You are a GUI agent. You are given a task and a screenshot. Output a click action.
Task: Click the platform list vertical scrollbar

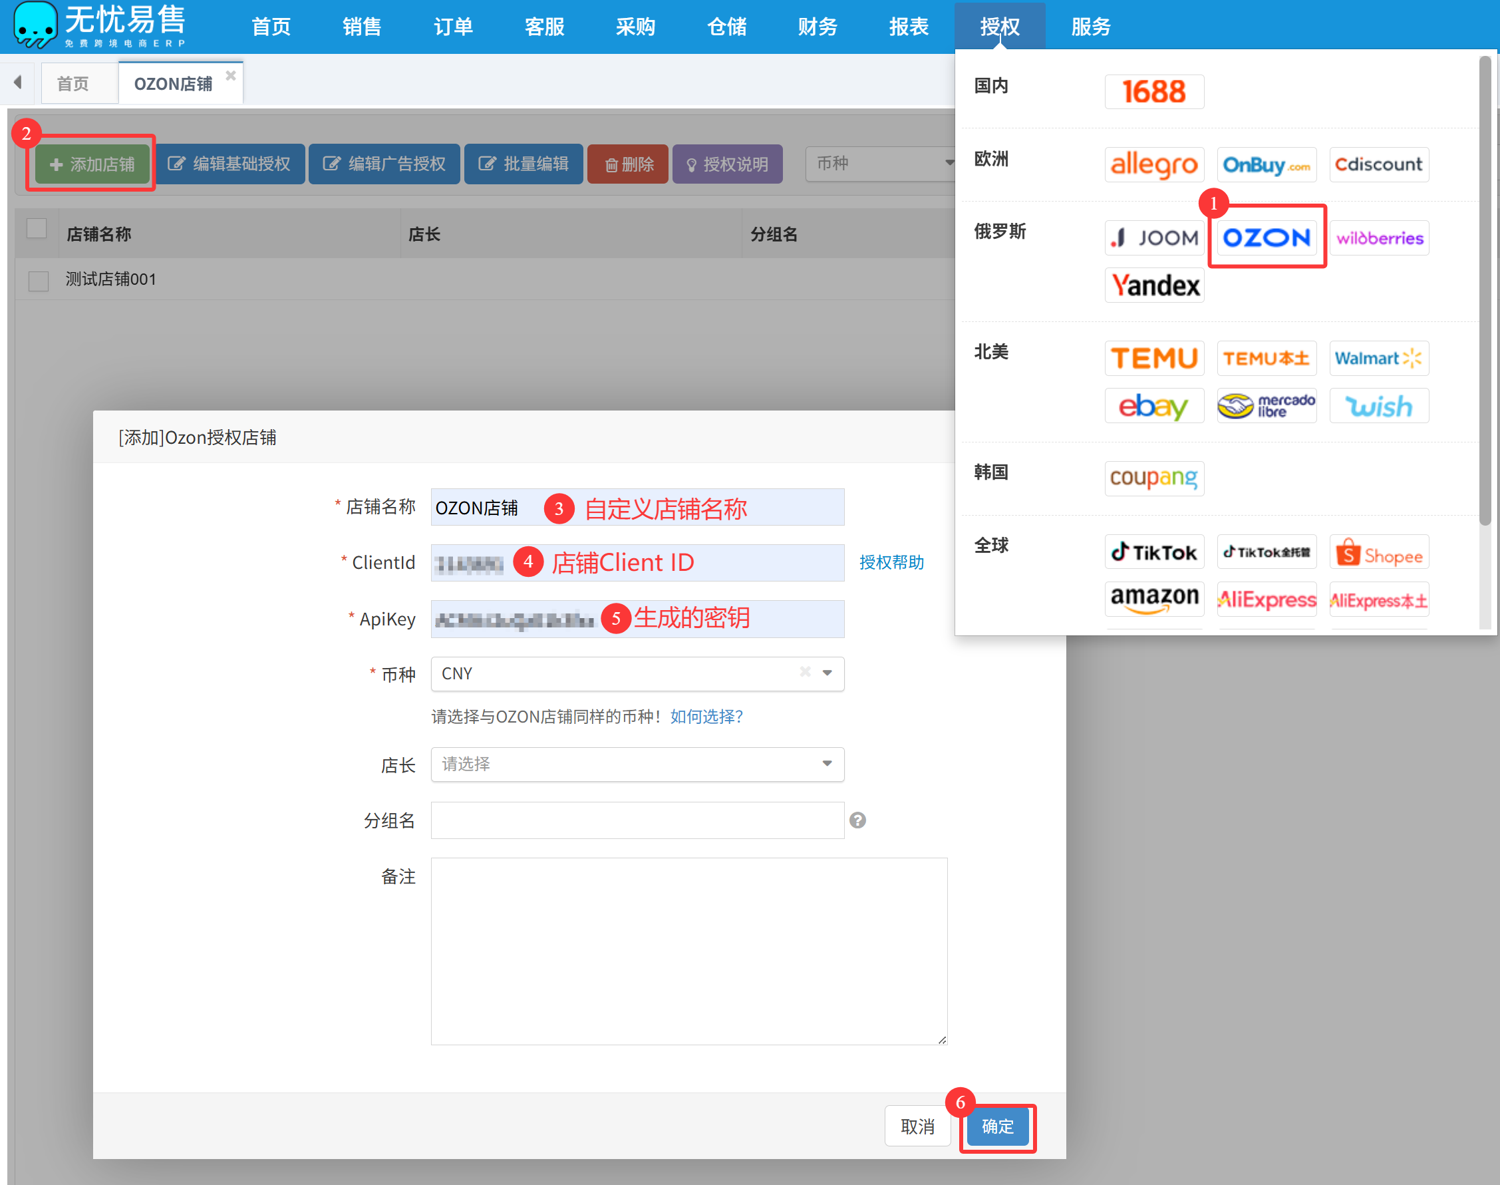pyautogui.click(x=1484, y=291)
